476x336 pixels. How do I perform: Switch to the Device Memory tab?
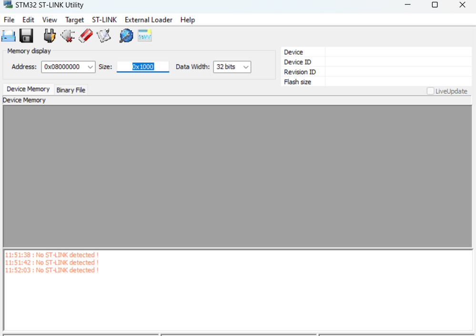(x=28, y=89)
